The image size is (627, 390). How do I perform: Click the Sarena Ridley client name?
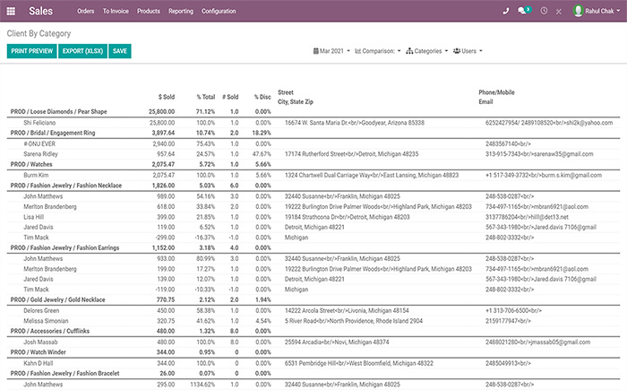[41, 154]
